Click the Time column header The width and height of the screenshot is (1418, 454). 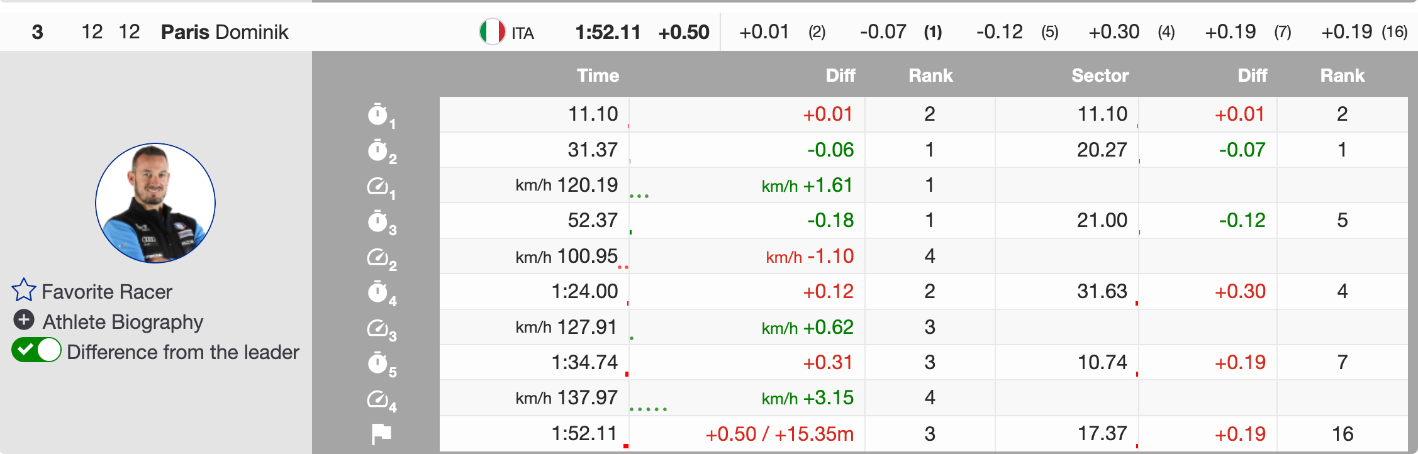click(598, 75)
